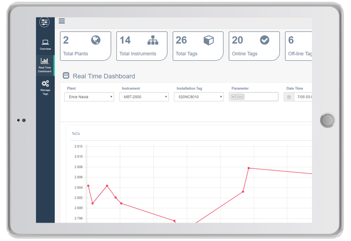This screenshot has width=351, height=241.
Task: Click the Total Plants count of 2
Action: click(x=66, y=40)
